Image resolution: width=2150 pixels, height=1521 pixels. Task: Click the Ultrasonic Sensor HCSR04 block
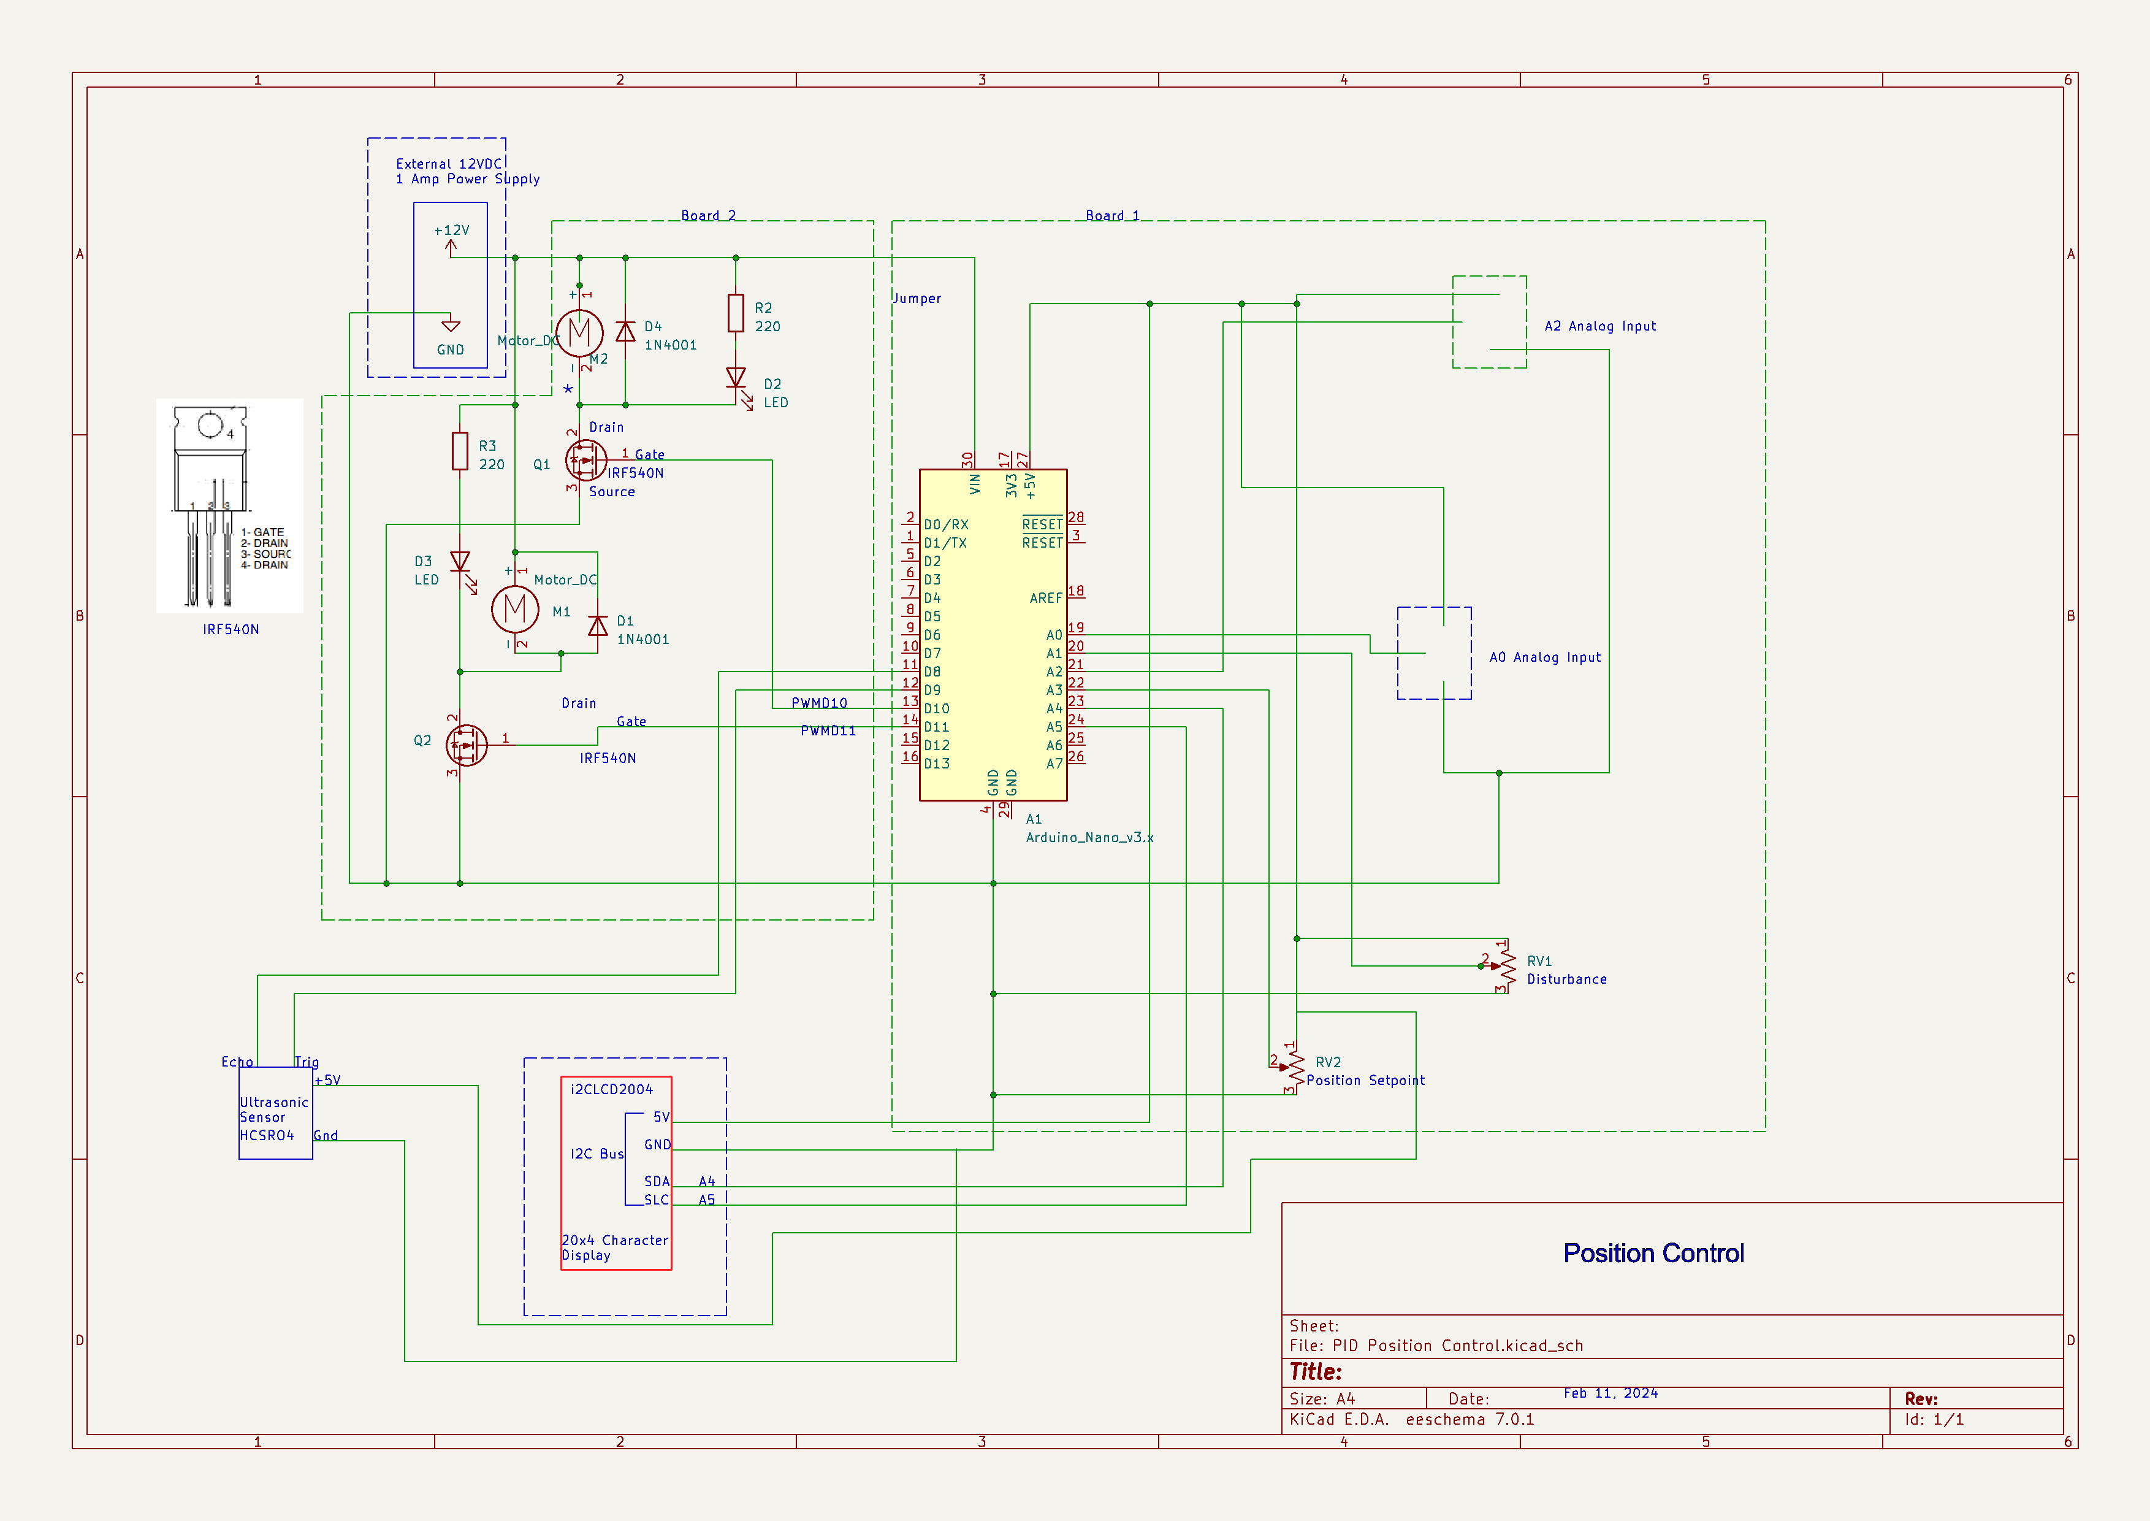pyautogui.click(x=275, y=1114)
